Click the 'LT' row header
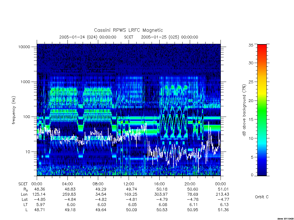 [26, 205]
